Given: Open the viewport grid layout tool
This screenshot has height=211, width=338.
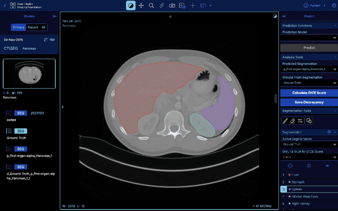Looking at the screenshot, I should coord(182,6).
